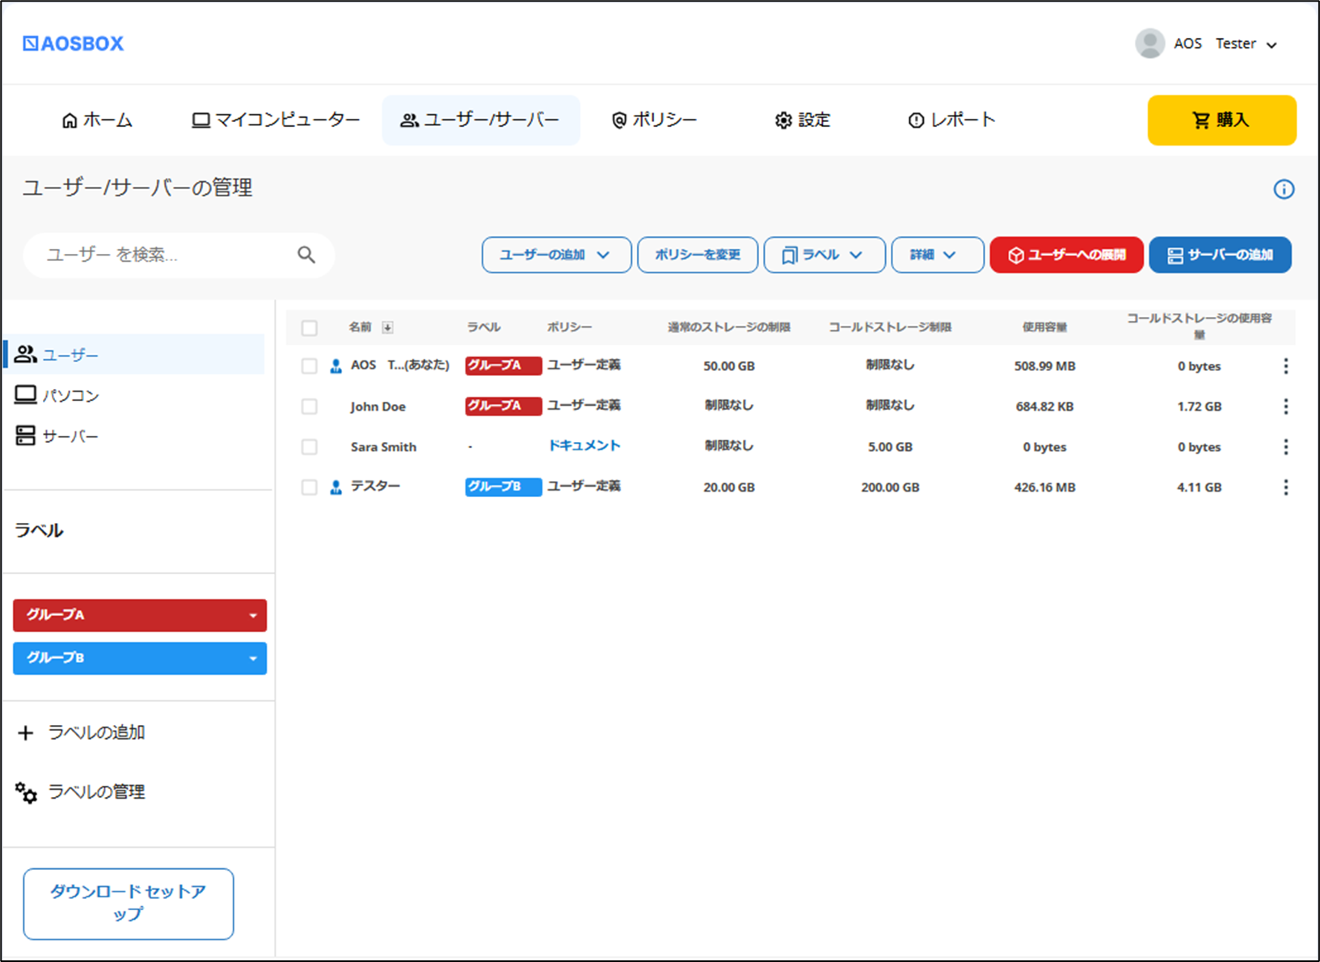Toggle the select-all checkbox in the header
The height and width of the screenshot is (962, 1320).
tap(309, 327)
